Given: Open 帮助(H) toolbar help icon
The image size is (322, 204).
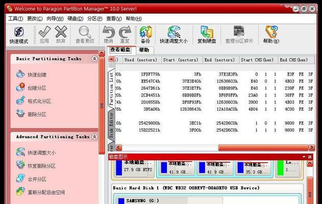Looking at the screenshot, I should 271,35.
